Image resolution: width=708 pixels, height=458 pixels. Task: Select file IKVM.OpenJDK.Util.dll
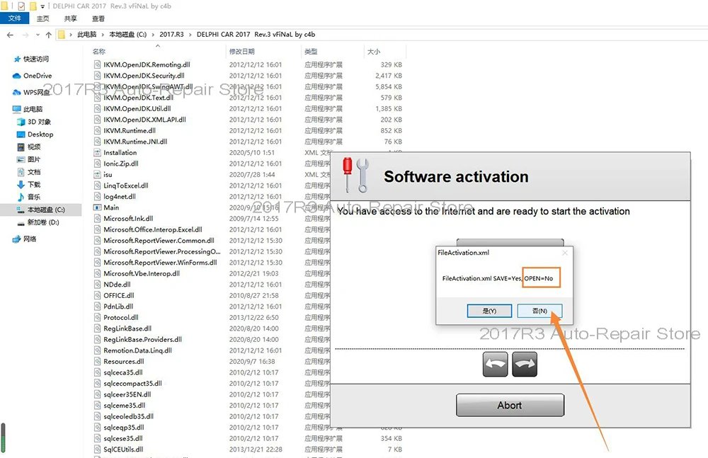coord(137,109)
